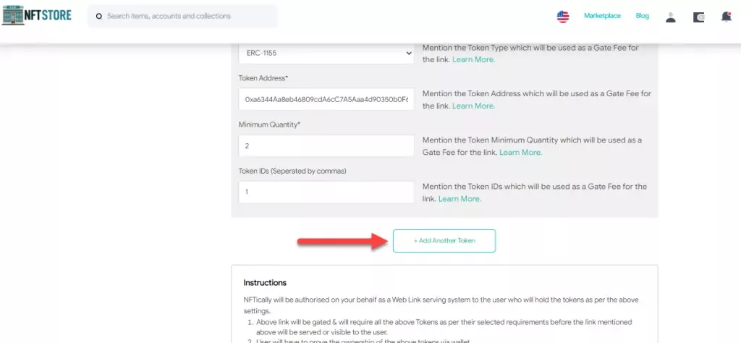Open the US flag language selector

(562, 16)
